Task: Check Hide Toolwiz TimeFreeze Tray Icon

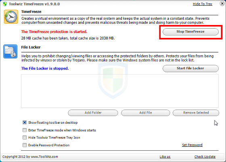Action: 25,137
